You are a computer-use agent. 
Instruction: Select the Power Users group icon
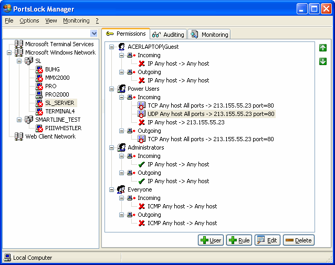point(122,89)
